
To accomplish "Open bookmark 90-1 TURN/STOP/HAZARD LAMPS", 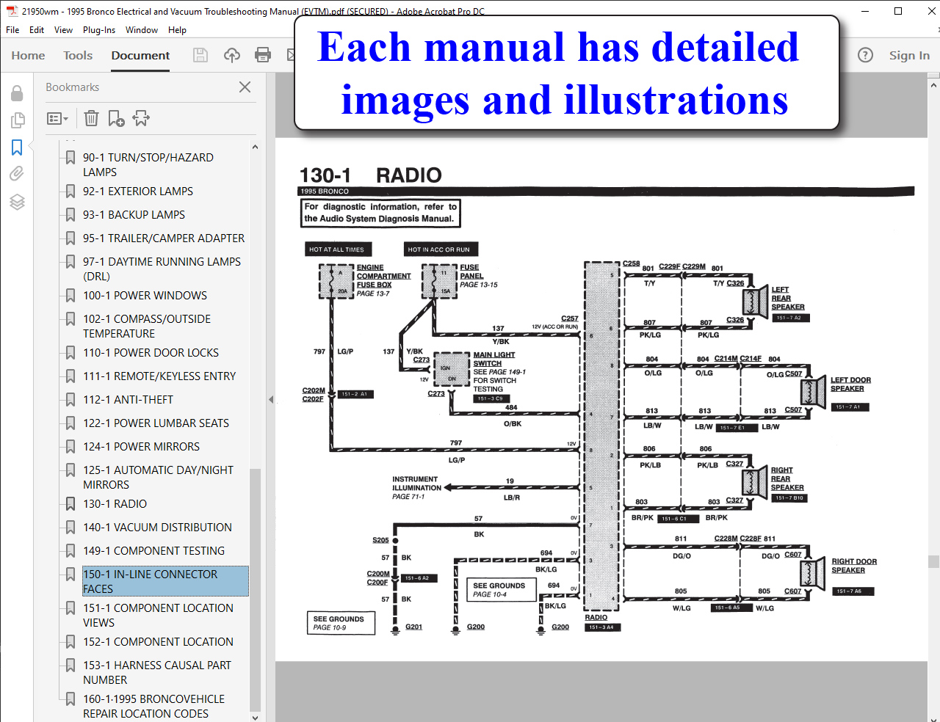I will tap(148, 164).
